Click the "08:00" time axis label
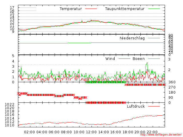This screenshot has width=183, height=137. click(66, 132)
